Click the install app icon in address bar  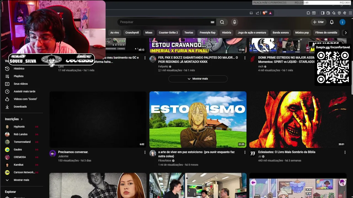(x=251, y=13)
